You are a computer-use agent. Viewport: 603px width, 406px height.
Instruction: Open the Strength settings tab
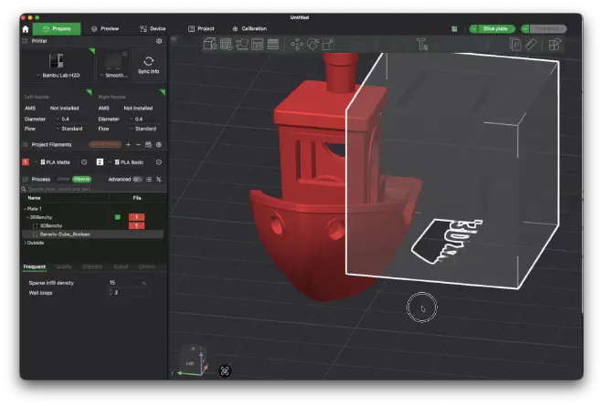click(92, 267)
